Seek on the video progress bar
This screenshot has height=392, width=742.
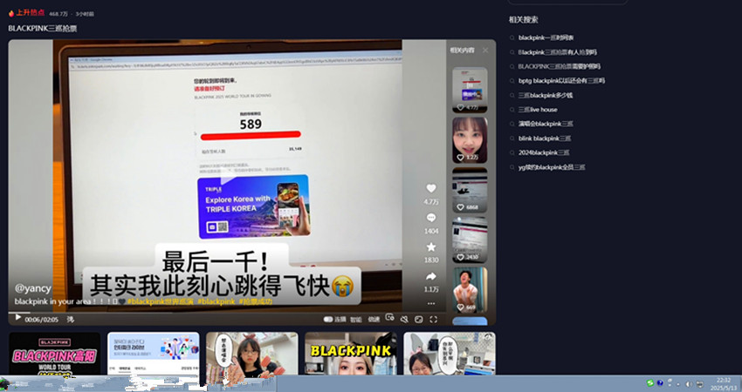(x=227, y=312)
